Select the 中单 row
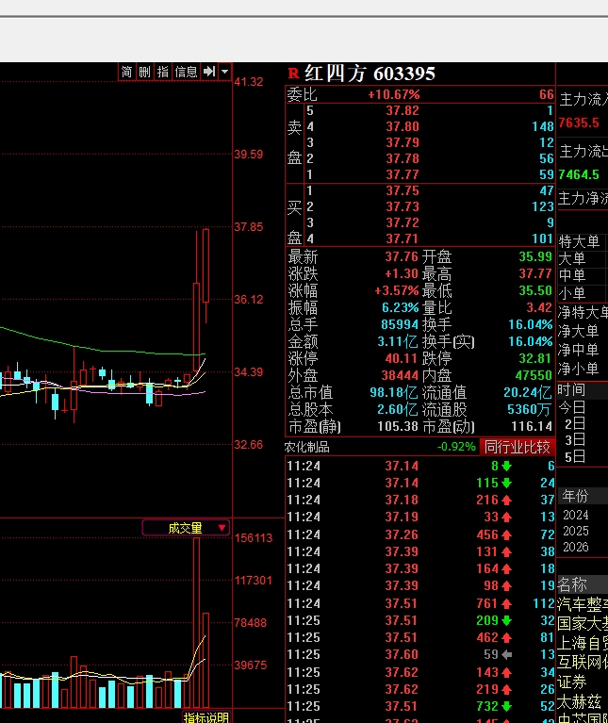Screen dimensions: 608x723 (583, 276)
